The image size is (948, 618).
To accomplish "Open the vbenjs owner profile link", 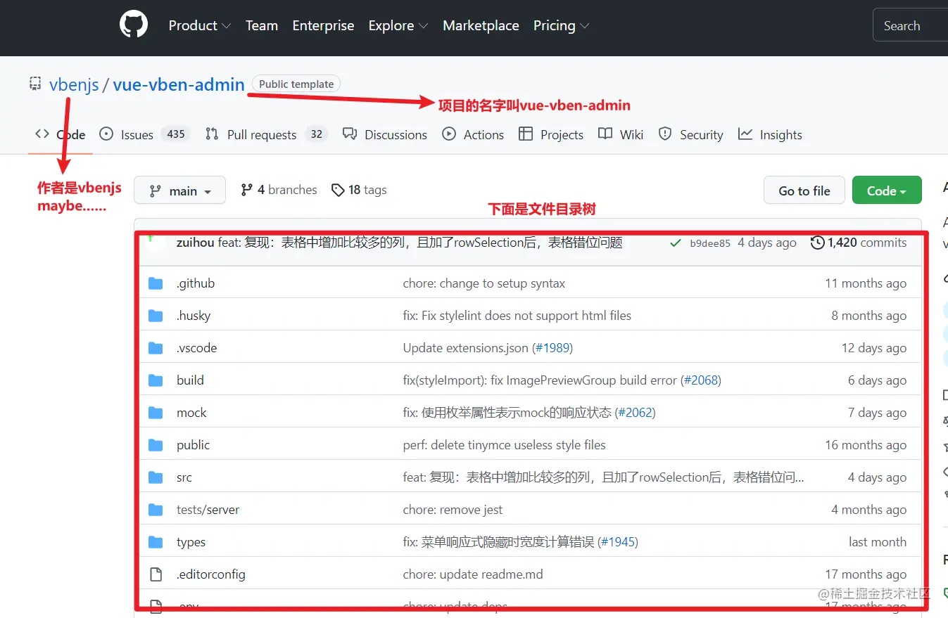I will tap(74, 85).
